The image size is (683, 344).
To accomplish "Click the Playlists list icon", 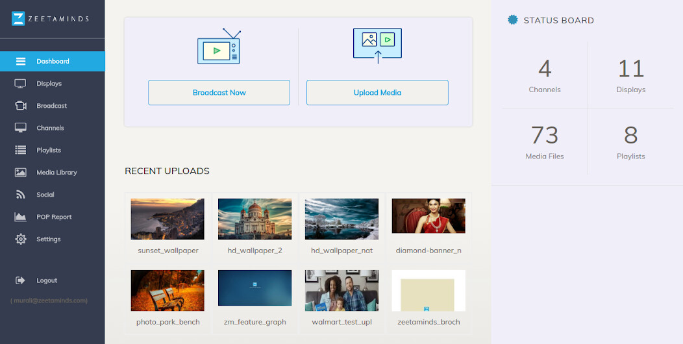I will coord(21,150).
